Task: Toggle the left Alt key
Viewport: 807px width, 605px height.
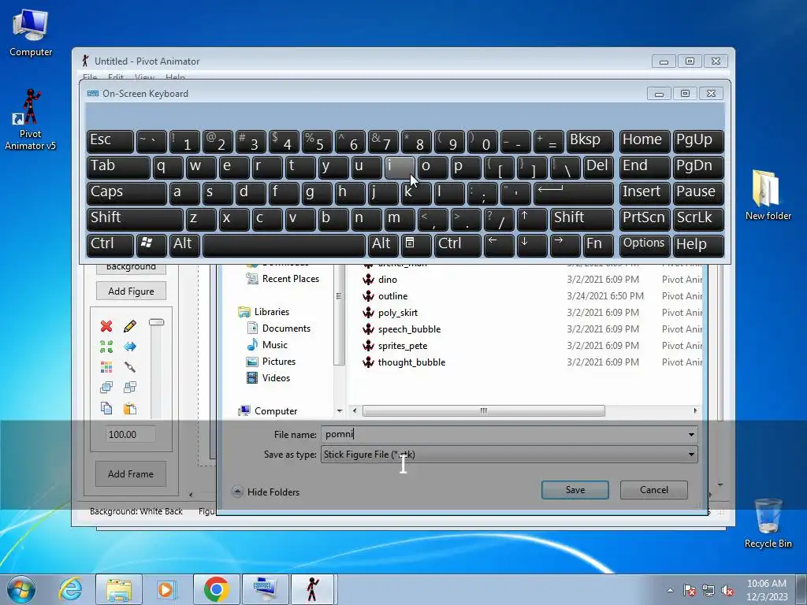Action: [184, 245]
